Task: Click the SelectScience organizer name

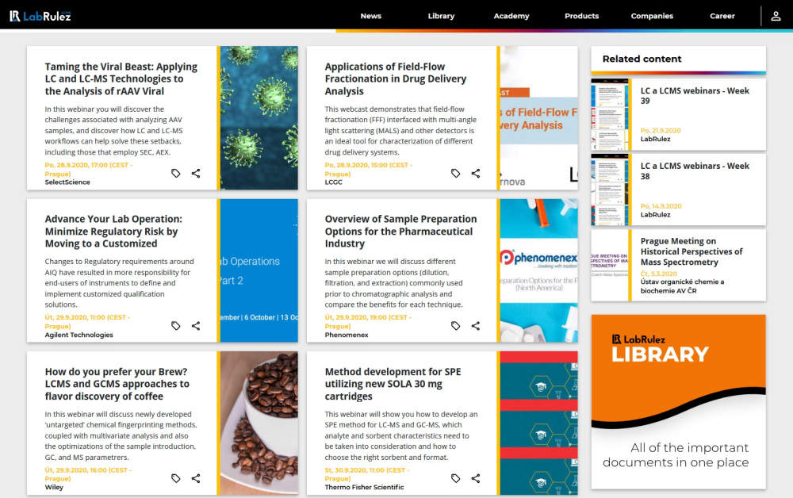Action: point(67,182)
